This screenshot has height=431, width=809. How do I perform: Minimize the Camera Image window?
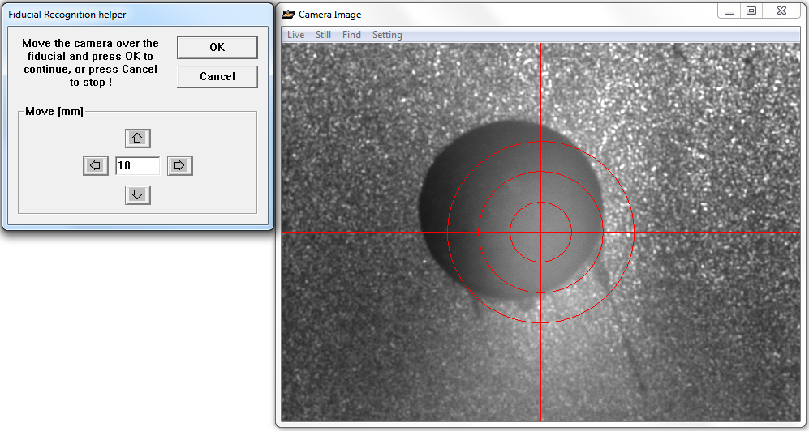click(729, 11)
